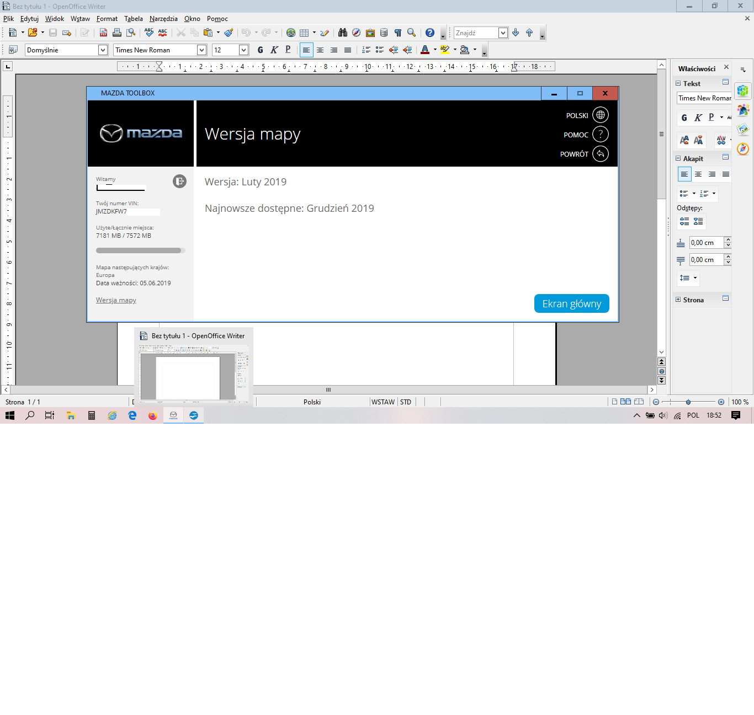Click the Find & Replace binoculars icon
This screenshot has width=754, height=715.
(x=343, y=33)
